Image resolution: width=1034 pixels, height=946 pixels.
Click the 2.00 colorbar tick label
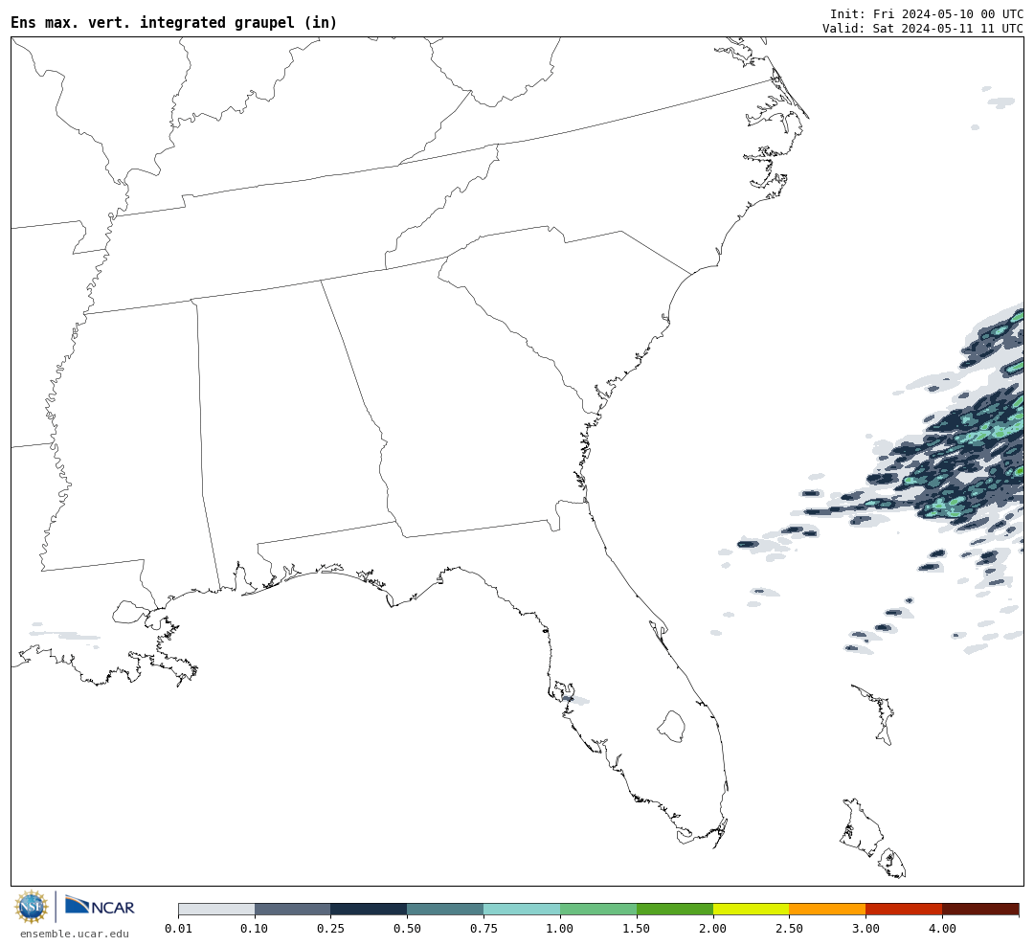[713, 929]
